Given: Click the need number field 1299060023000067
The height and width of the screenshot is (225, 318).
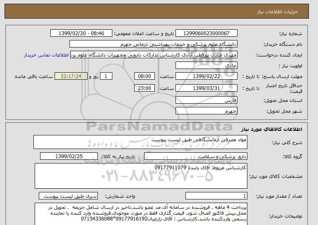Looking at the screenshot, I should (x=206, y=33).
